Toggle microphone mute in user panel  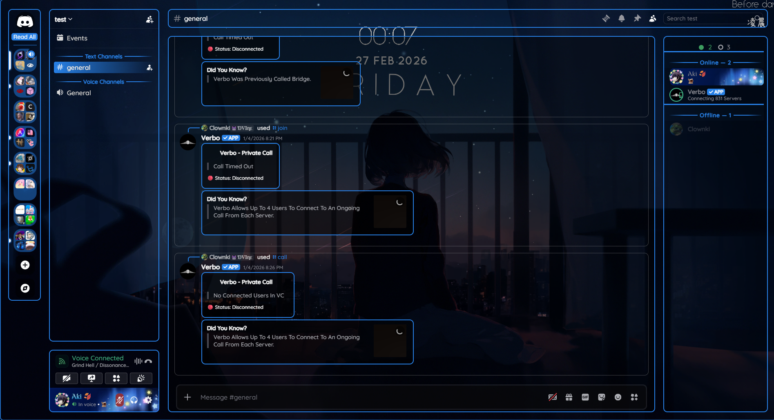click(120, 400)
